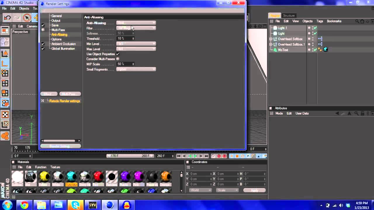
Task: Click the green Play Forwards button
Action: 195,156
